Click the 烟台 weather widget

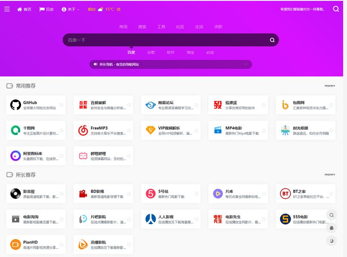click(104, 9)
